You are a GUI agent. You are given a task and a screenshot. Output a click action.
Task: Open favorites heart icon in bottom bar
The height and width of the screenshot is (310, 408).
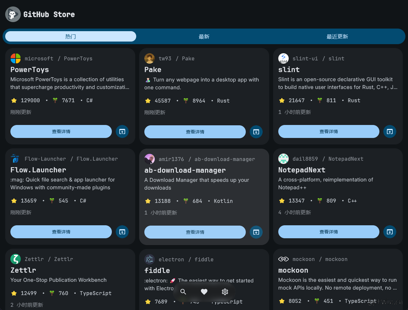click(204, 292)
